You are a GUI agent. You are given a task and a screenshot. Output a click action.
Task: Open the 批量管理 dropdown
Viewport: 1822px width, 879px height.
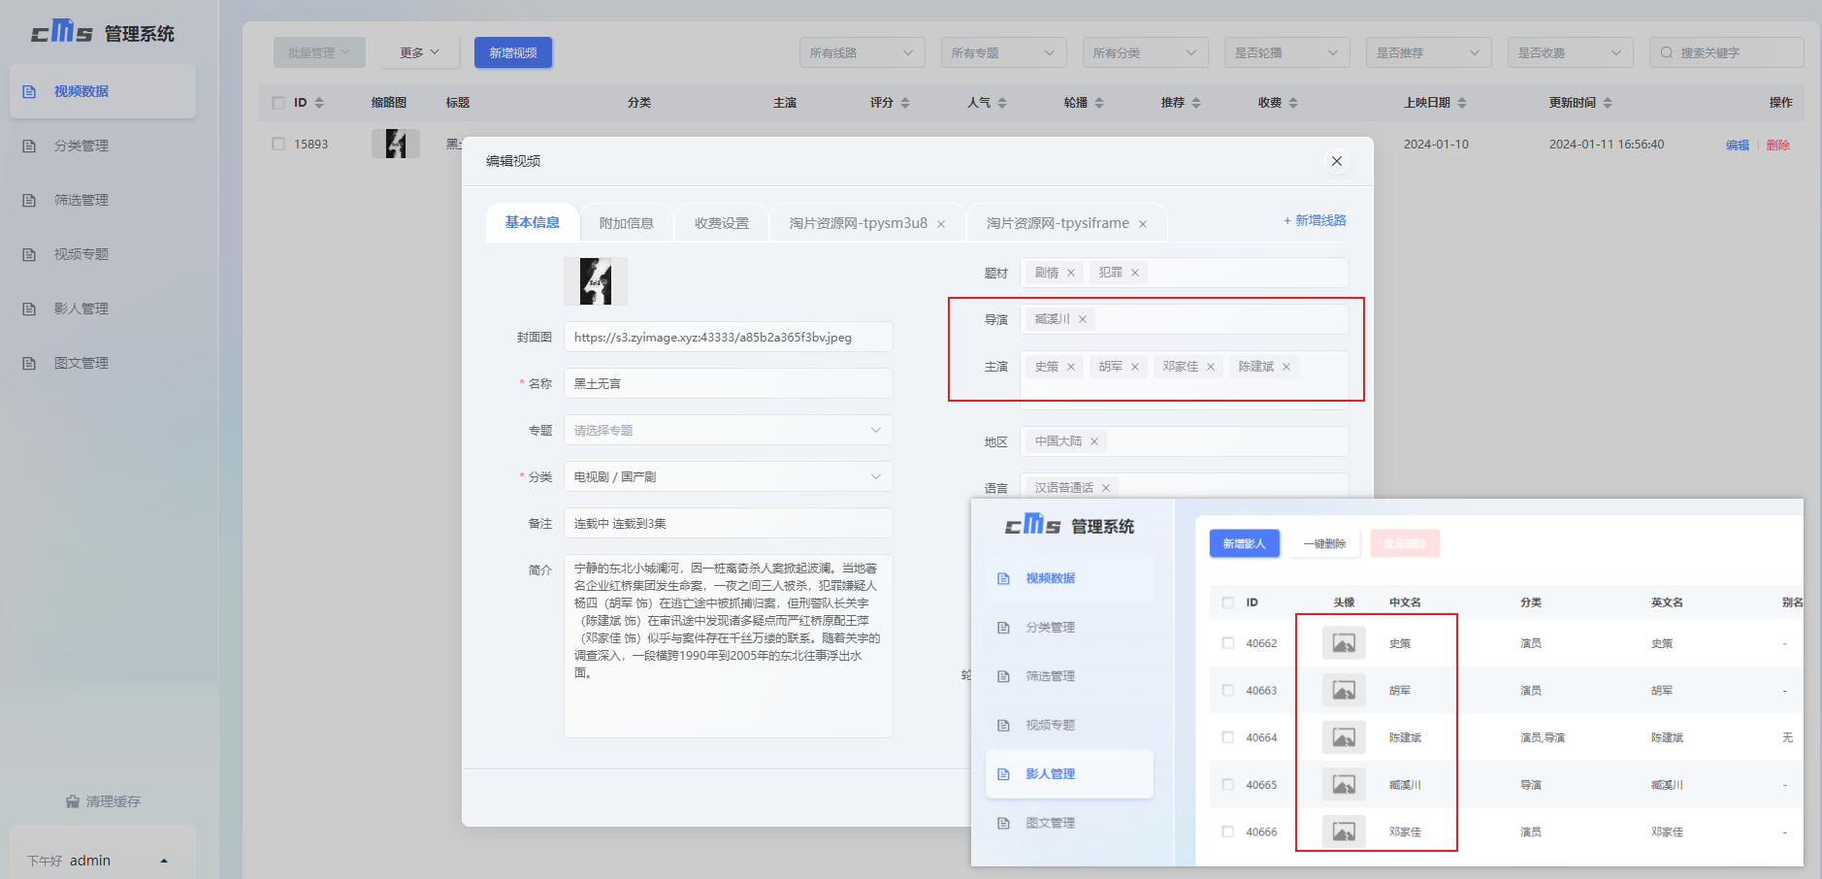(319, 52)
